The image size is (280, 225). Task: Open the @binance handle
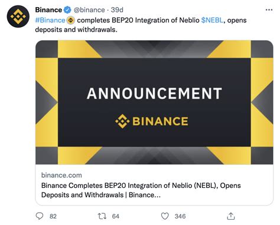point(89,10)
